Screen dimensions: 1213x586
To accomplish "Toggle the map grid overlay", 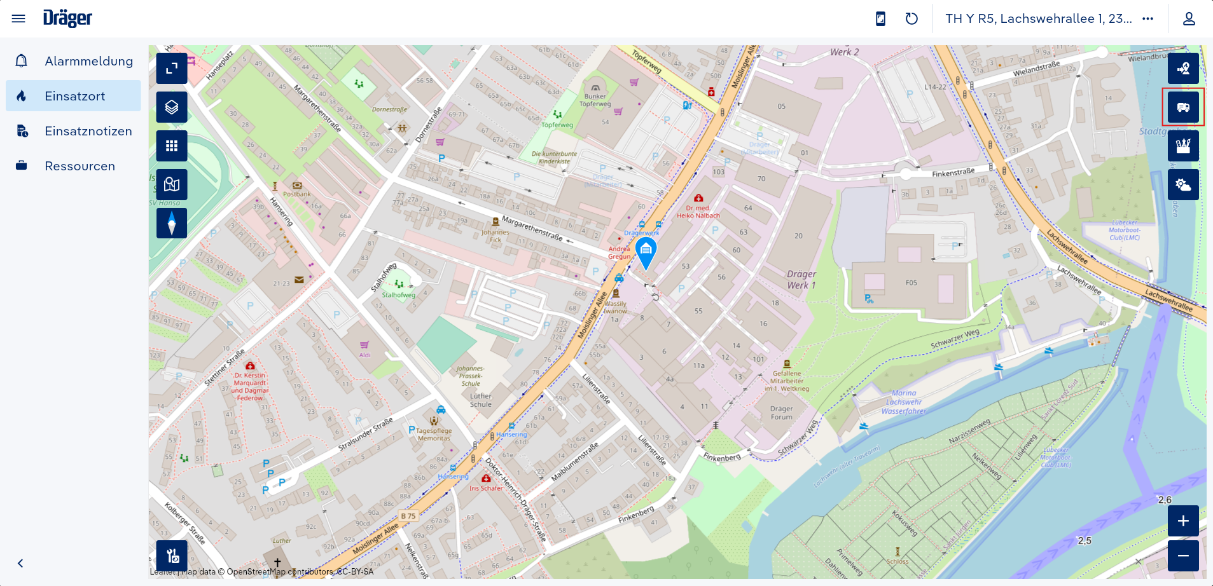I will [172, 146].
